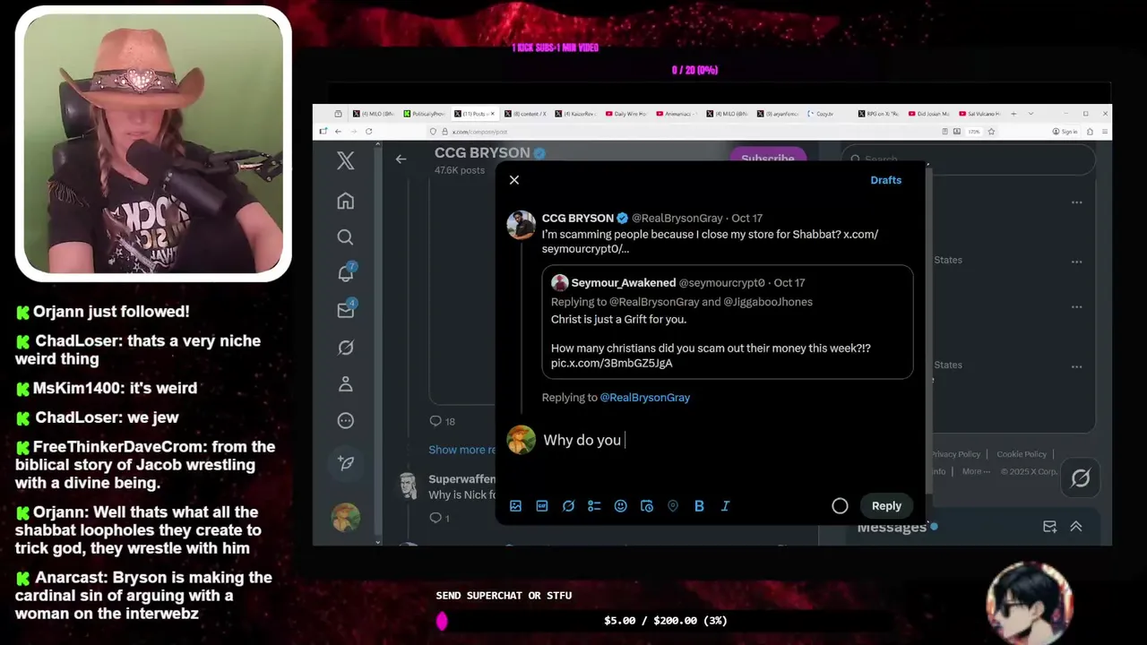The height and width of the screenshot is (645, 1147).
Task: Go to X home via logo
Action: 346,161
